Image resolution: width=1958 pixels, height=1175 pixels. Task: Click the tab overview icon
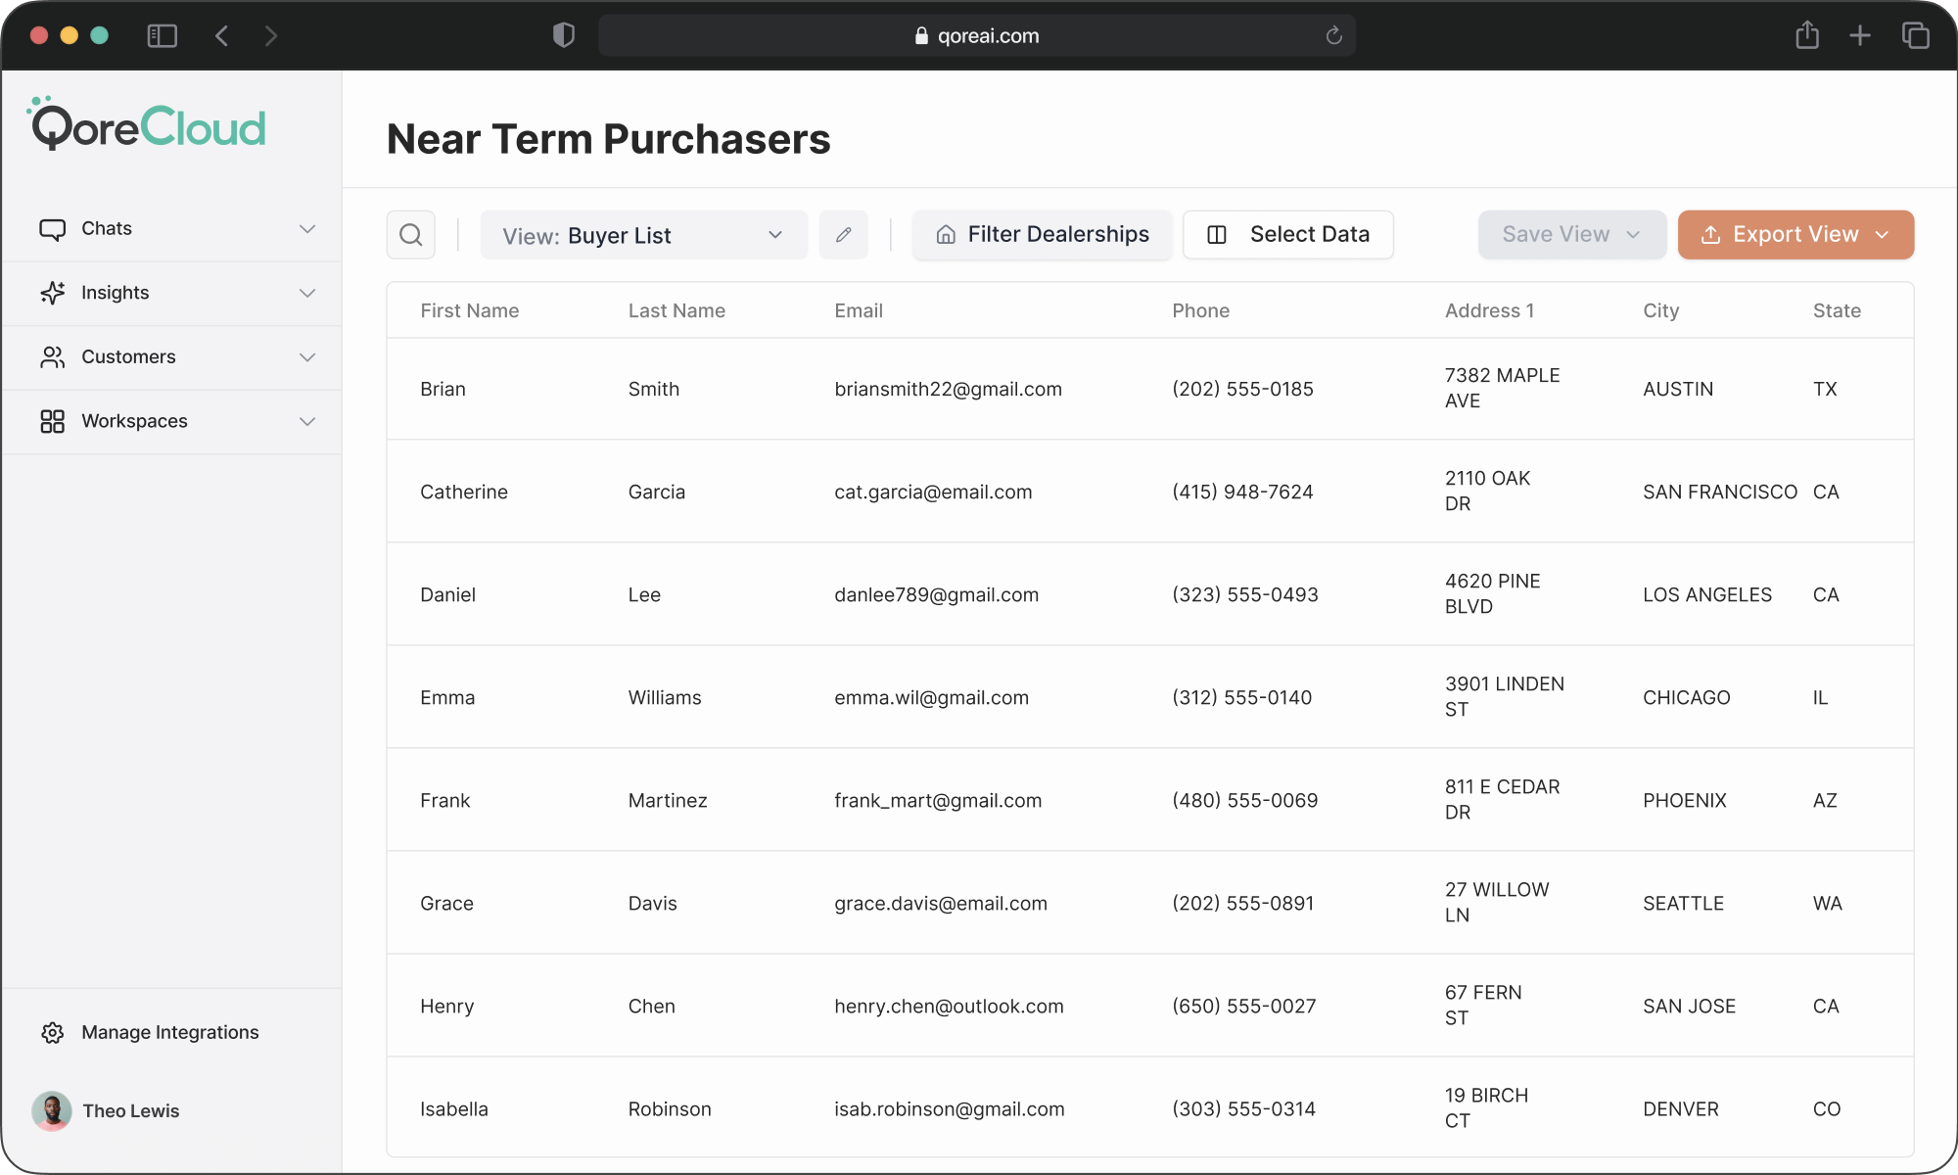coord(1915,36)
